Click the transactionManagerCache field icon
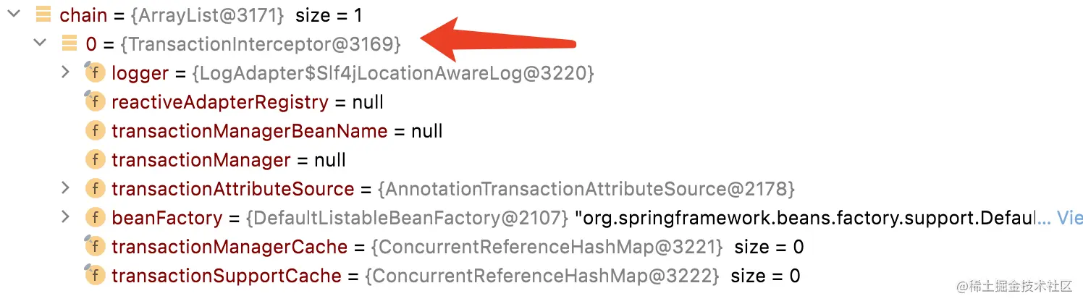Image resolution: width=1083 pixels, height=304 pixels. click(95, 246)
